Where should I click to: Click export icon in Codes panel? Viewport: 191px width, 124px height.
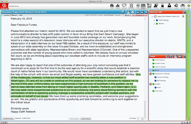[175, 56]
